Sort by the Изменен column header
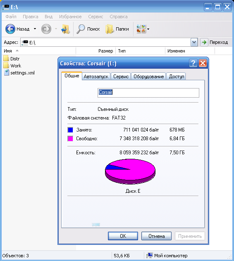The width and height of the screenshot is (234, 261). click(x=190, y=51)
